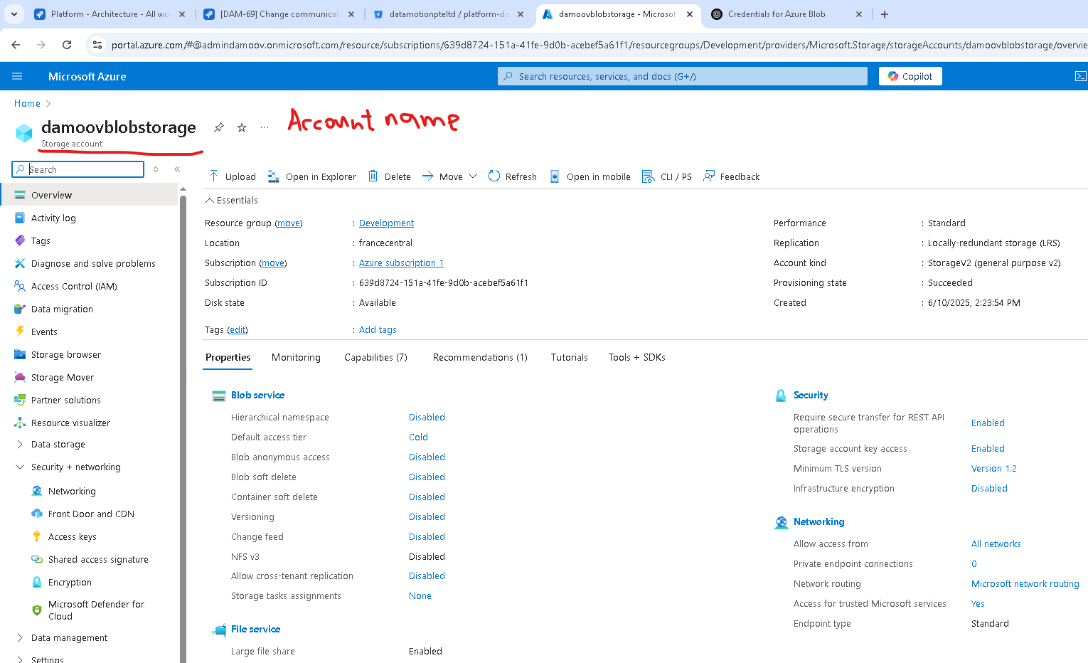The height and width of the screenshot is (663, 1088).
Task: Open Encryption settings
Action: pyautogui.click(x=70, y=582)
